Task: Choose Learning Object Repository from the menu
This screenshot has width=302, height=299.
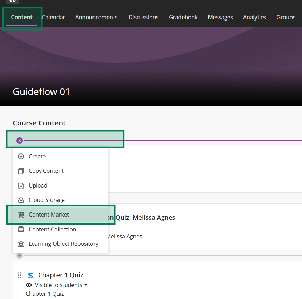Action: point(63,244)
